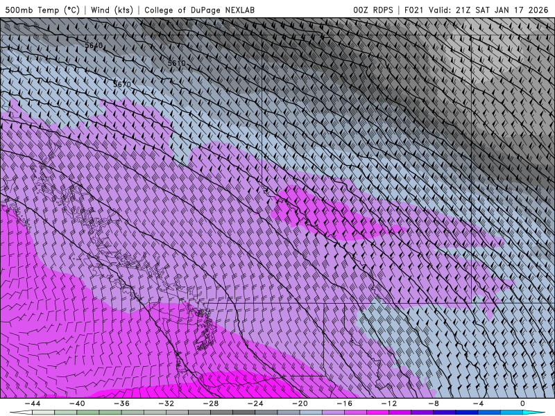
Task: Click the -36 color scale label
Action: 122,404
